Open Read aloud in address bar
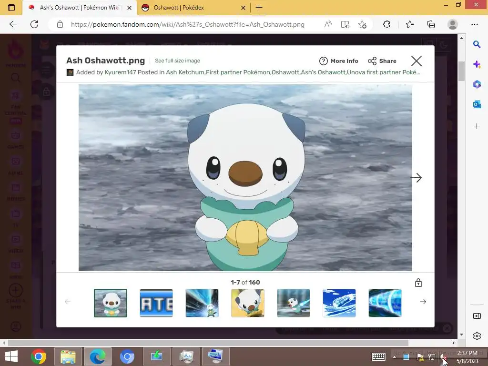This screenshot has width=488, height=366. tap(328, 24)
